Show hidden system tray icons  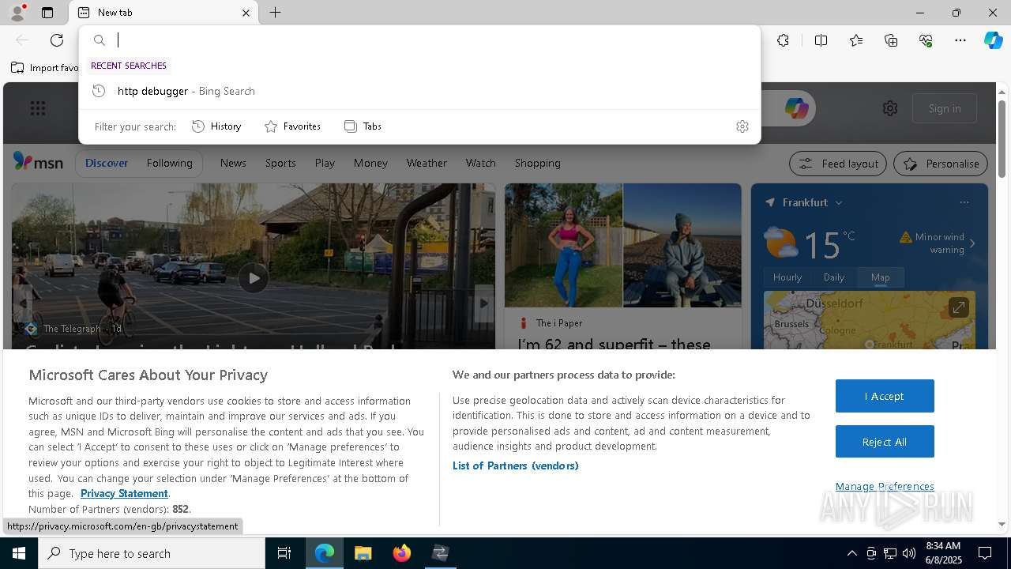tap(851, 553)
